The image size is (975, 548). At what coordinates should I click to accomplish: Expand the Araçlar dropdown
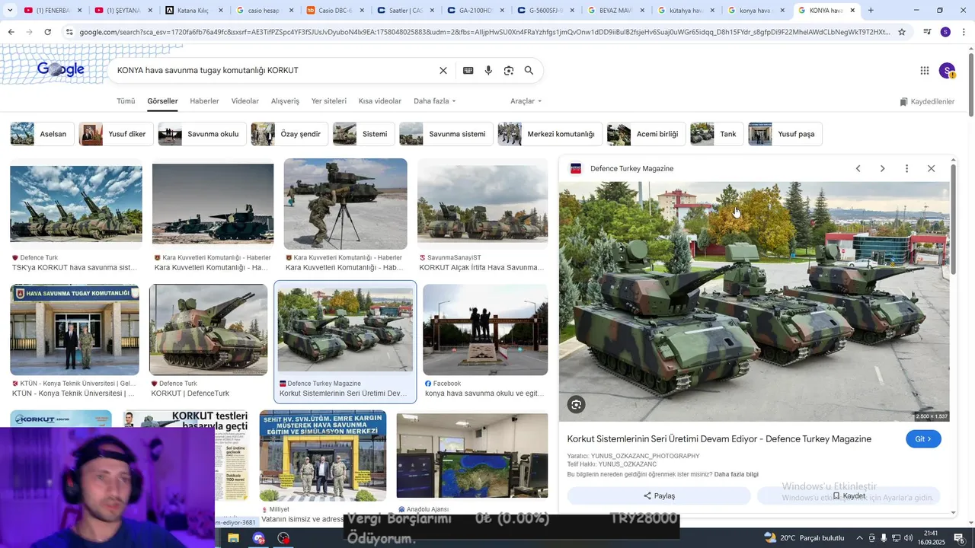(x=526, y=101)
